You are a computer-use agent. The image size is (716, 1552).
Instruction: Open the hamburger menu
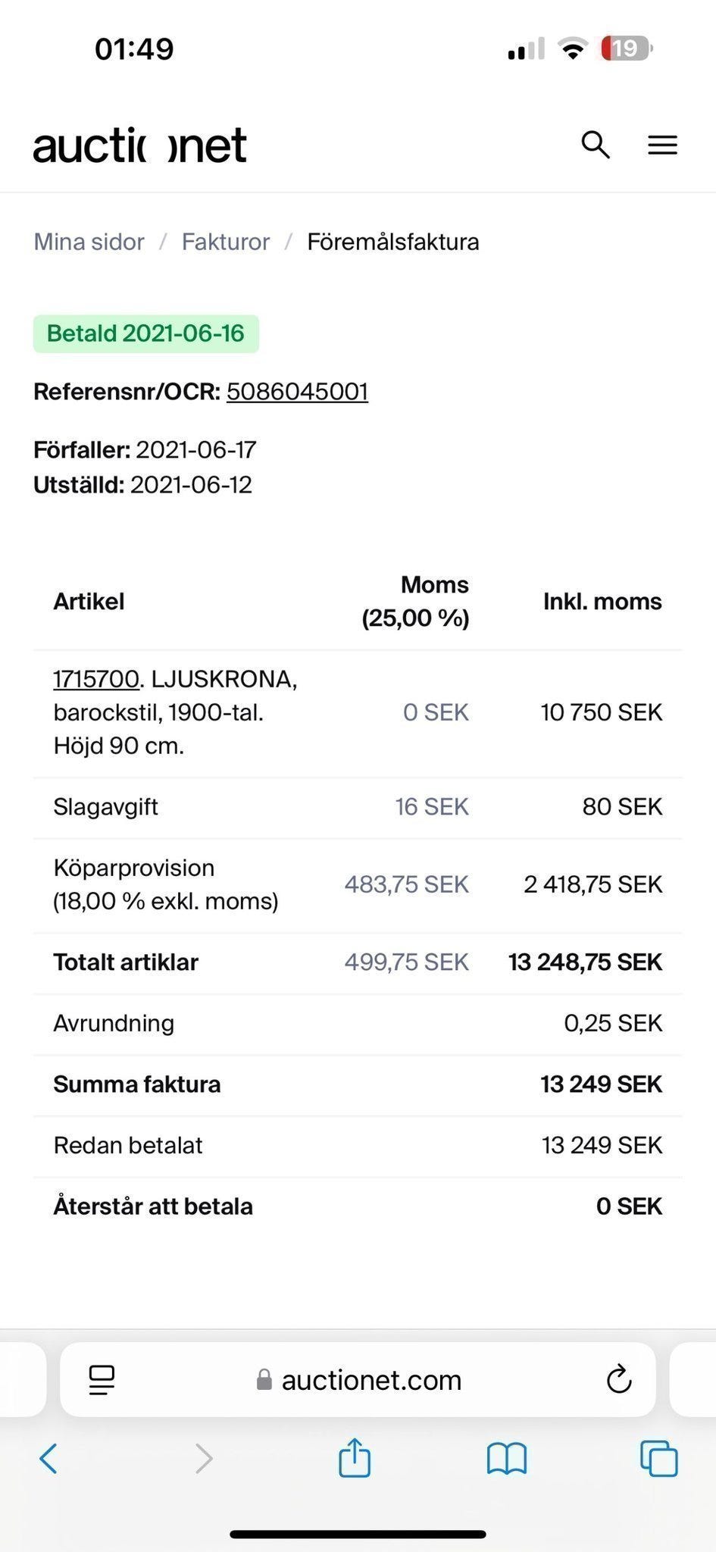pos(662,145)
